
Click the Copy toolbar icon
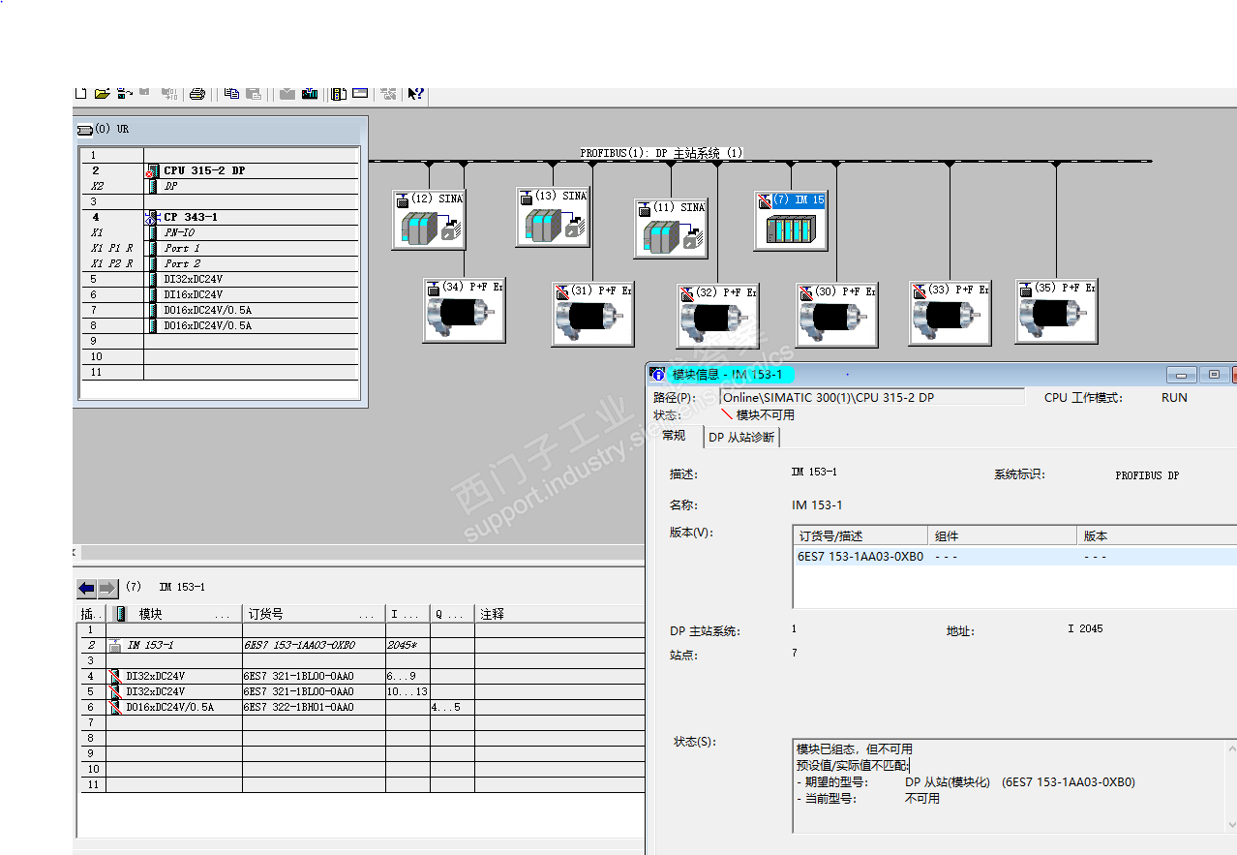(x=231, y=93)
